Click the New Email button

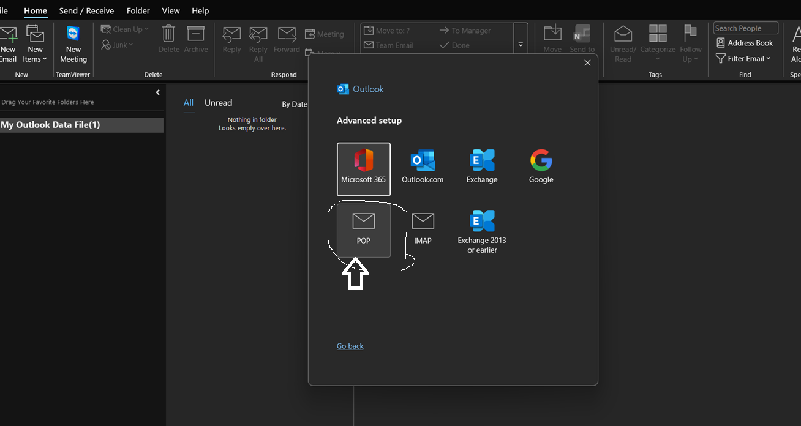(x=8, y=44)
